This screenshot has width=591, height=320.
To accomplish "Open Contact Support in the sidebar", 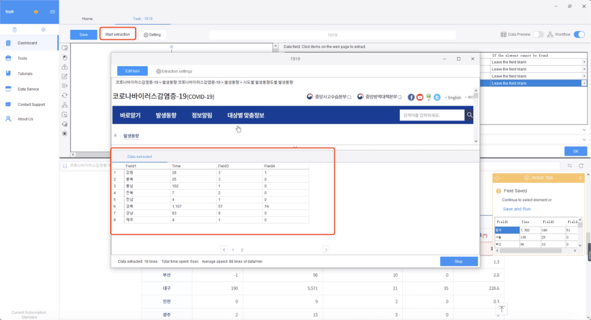I will [31, 105].
